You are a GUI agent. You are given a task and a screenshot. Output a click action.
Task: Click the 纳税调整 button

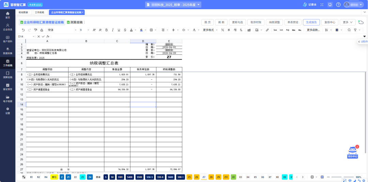[x=274, y=22]
